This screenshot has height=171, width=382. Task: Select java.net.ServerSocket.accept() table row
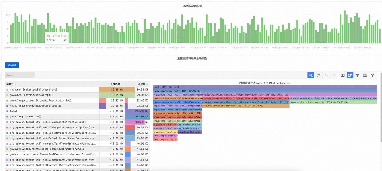click(x=53, y=95)
